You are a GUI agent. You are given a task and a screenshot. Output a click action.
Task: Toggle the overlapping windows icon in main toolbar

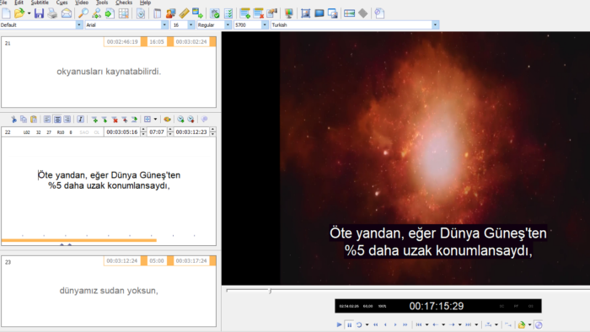[333, 13]
